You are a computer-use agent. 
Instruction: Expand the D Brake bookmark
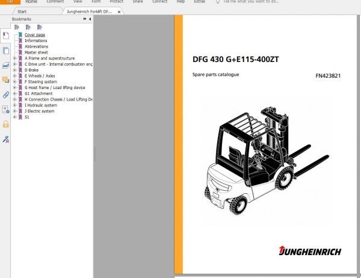pos(14,70)
